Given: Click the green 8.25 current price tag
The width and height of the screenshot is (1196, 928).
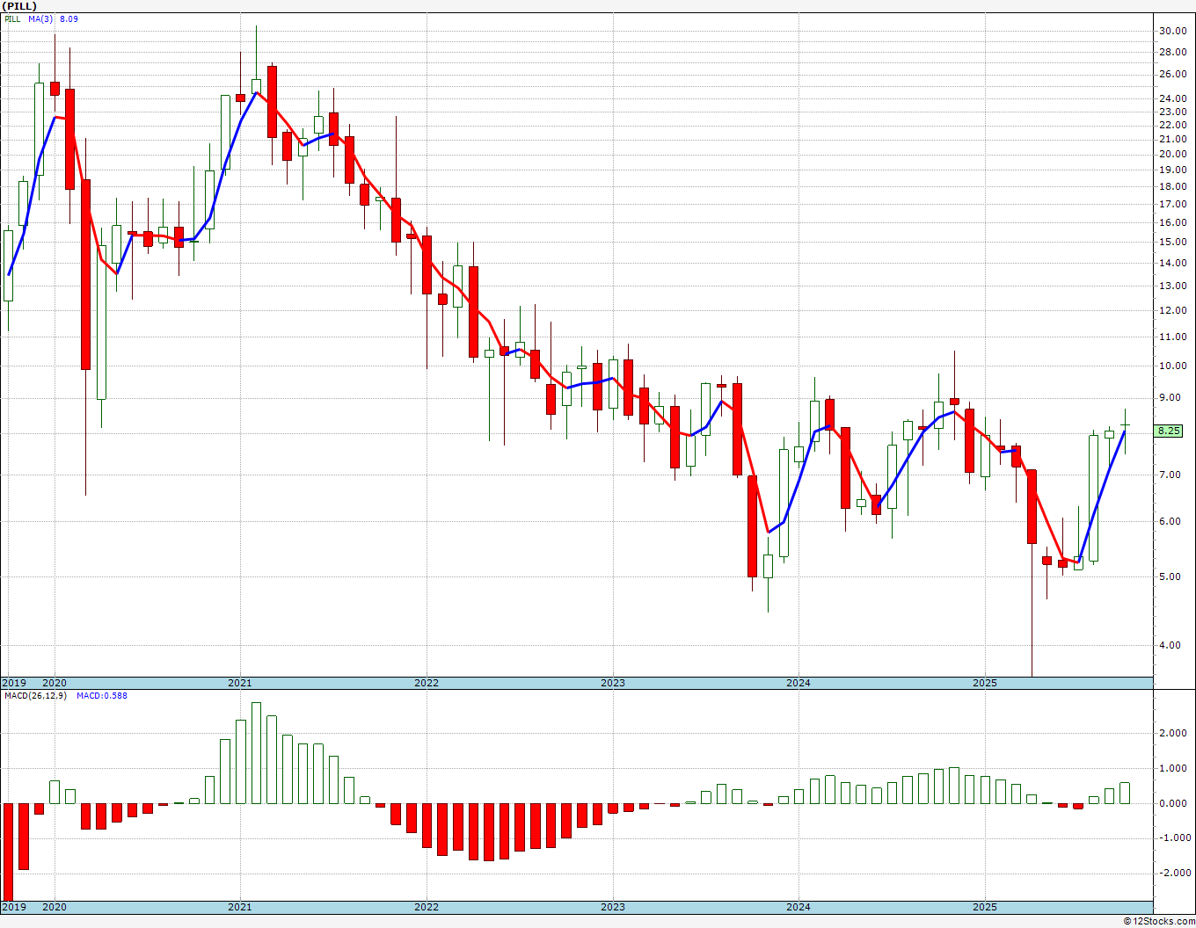Looking at the screenshot, I should 1169,431.
